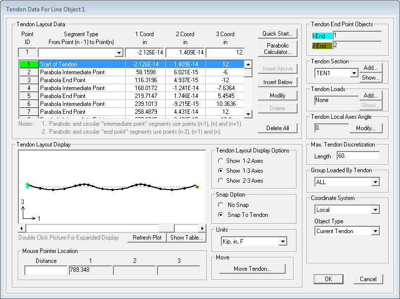Click the table scroll down arrow
Screen dimensions: 400x299
coord(248,114)
